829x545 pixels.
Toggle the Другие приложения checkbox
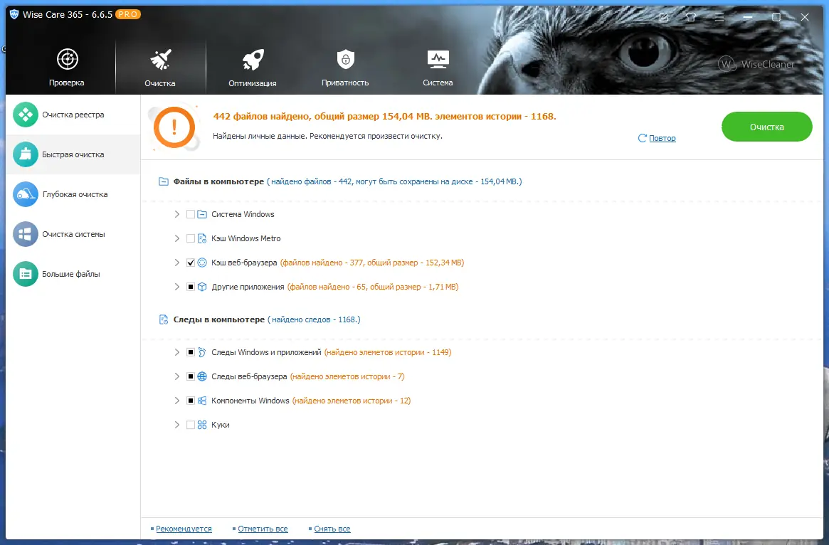[x=191, y=287]
